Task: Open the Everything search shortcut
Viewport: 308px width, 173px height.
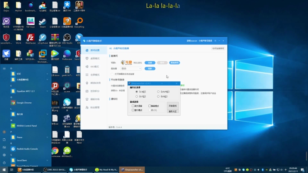Action: pyautogui.click(x=79, y=23)
